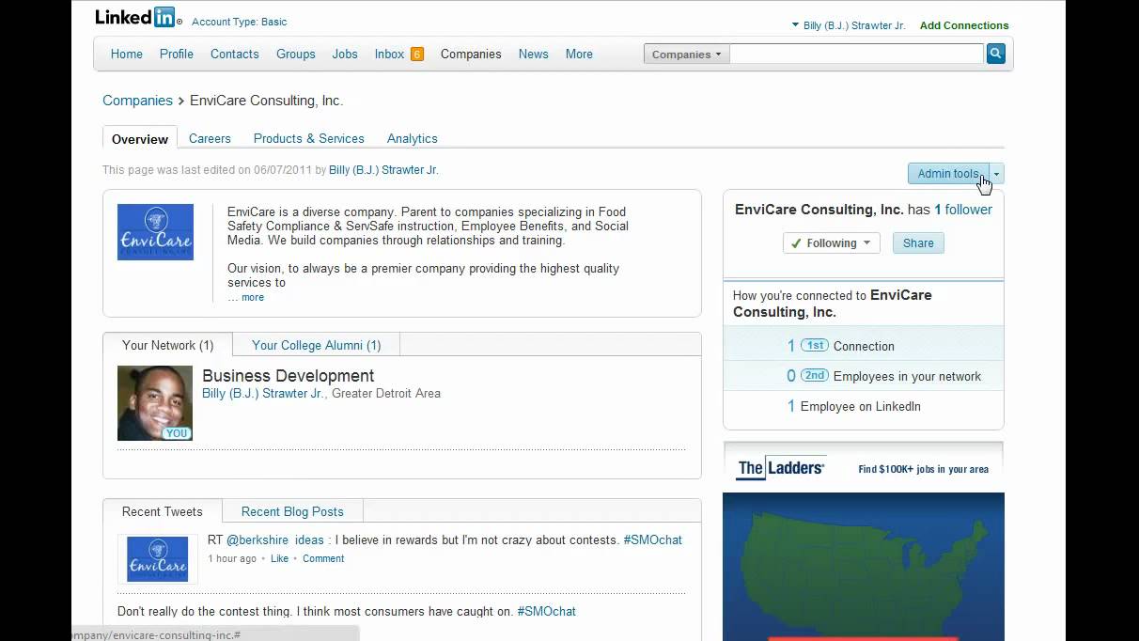Open Groups in the navigation bar
Screen dimensions: 1139x641
click(x=296, y=55)
